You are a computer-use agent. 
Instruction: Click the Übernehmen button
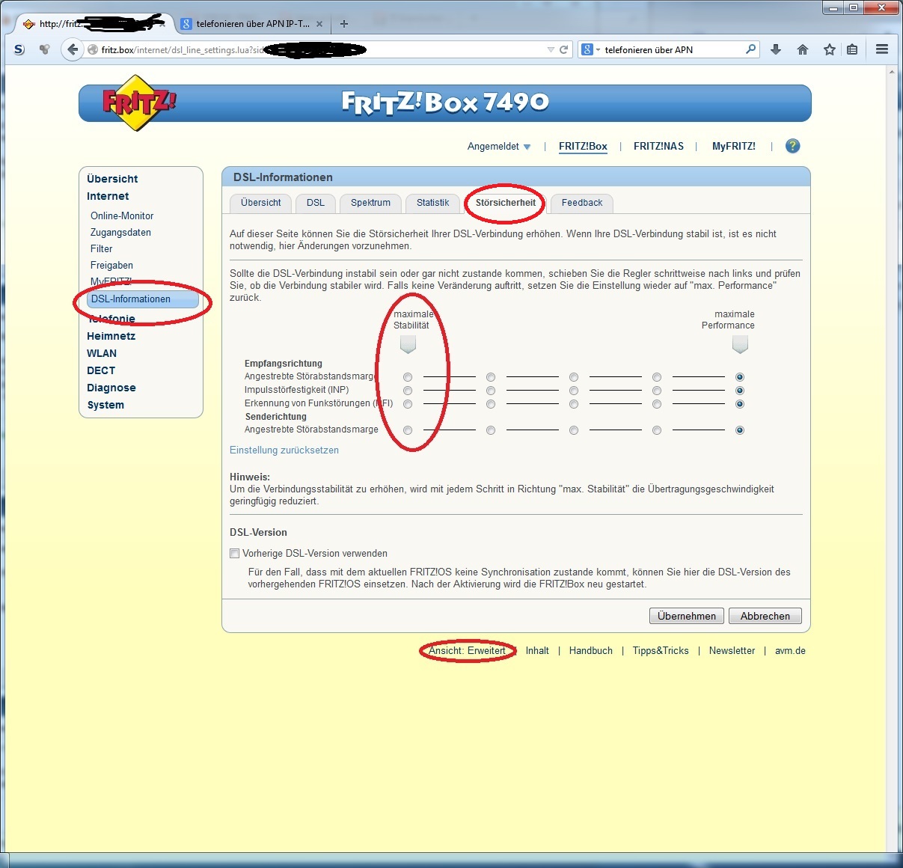pos(687,616)
